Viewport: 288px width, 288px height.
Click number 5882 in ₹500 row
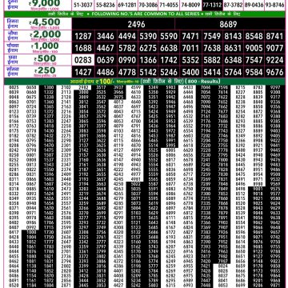[x=212, y=60]
